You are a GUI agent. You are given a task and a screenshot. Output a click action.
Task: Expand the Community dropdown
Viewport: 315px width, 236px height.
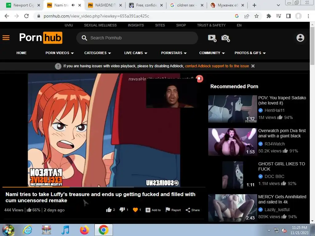[212, 53]
